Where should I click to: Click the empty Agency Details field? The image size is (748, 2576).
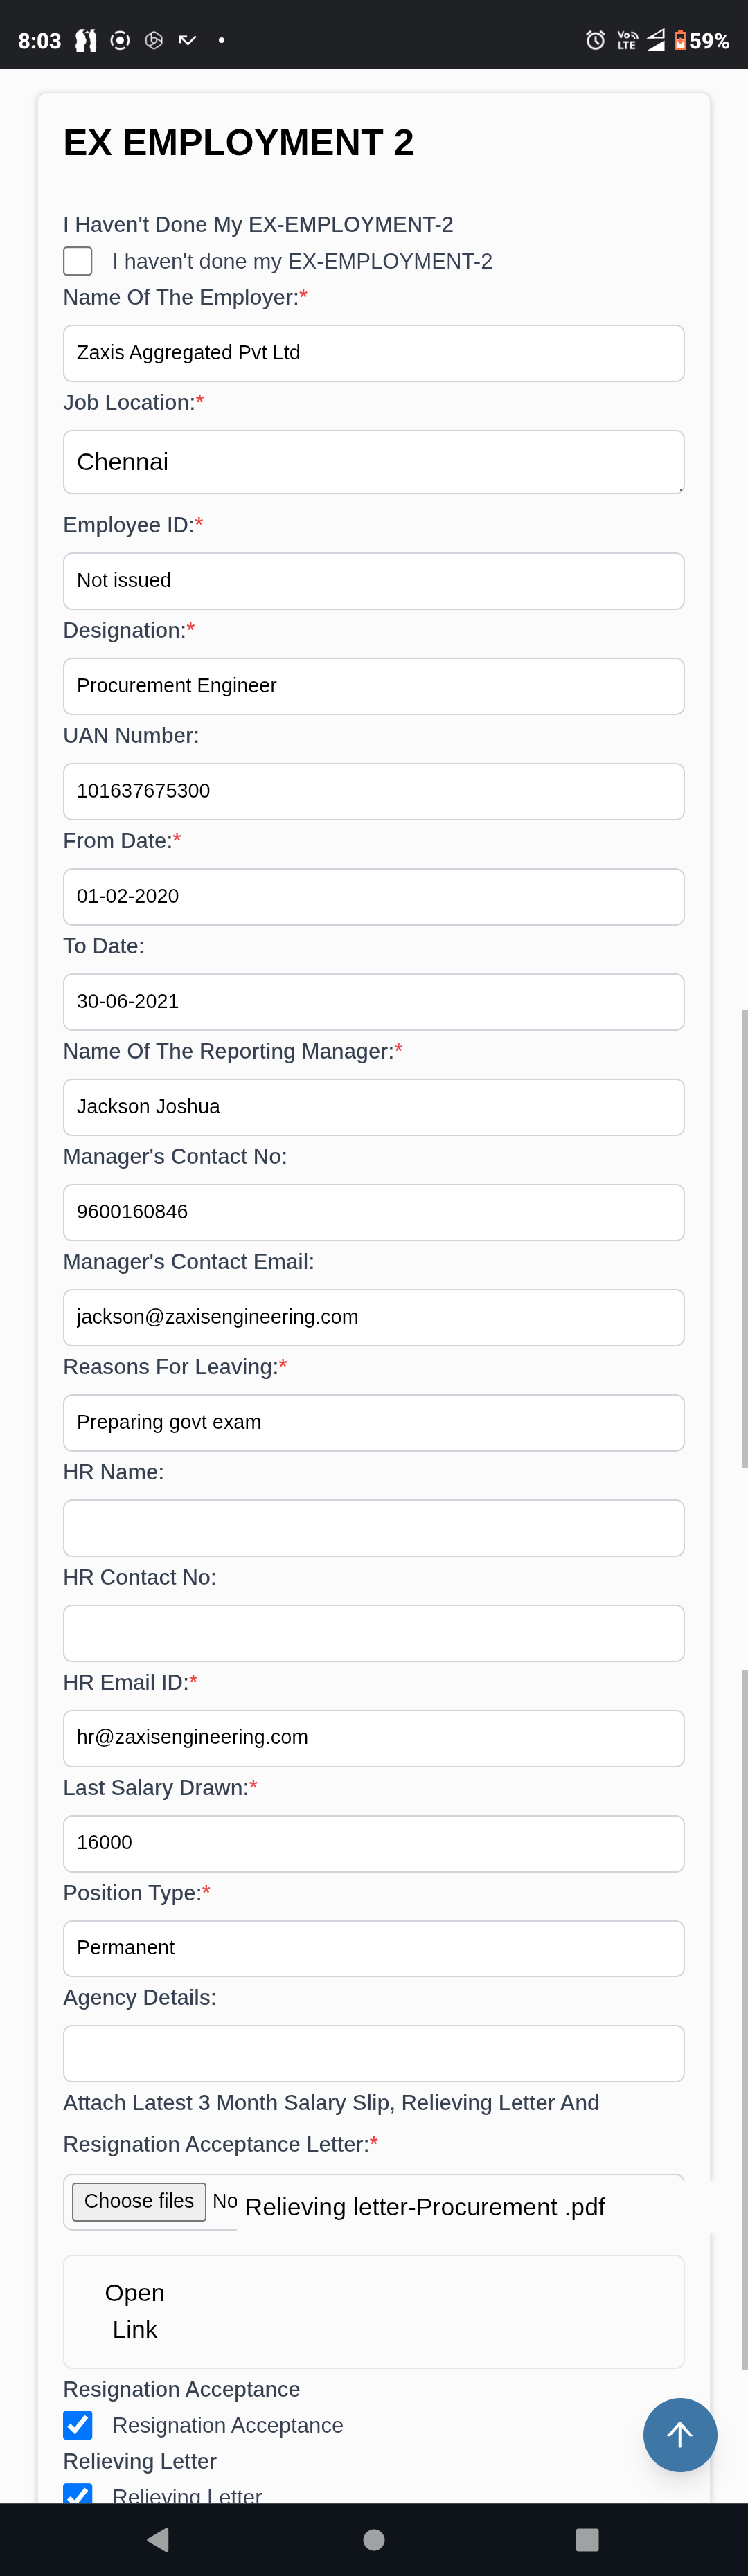click(x=373, y=2053)
